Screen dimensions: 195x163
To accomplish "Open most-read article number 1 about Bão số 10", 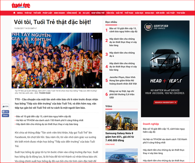I will (x=123, y=30).
